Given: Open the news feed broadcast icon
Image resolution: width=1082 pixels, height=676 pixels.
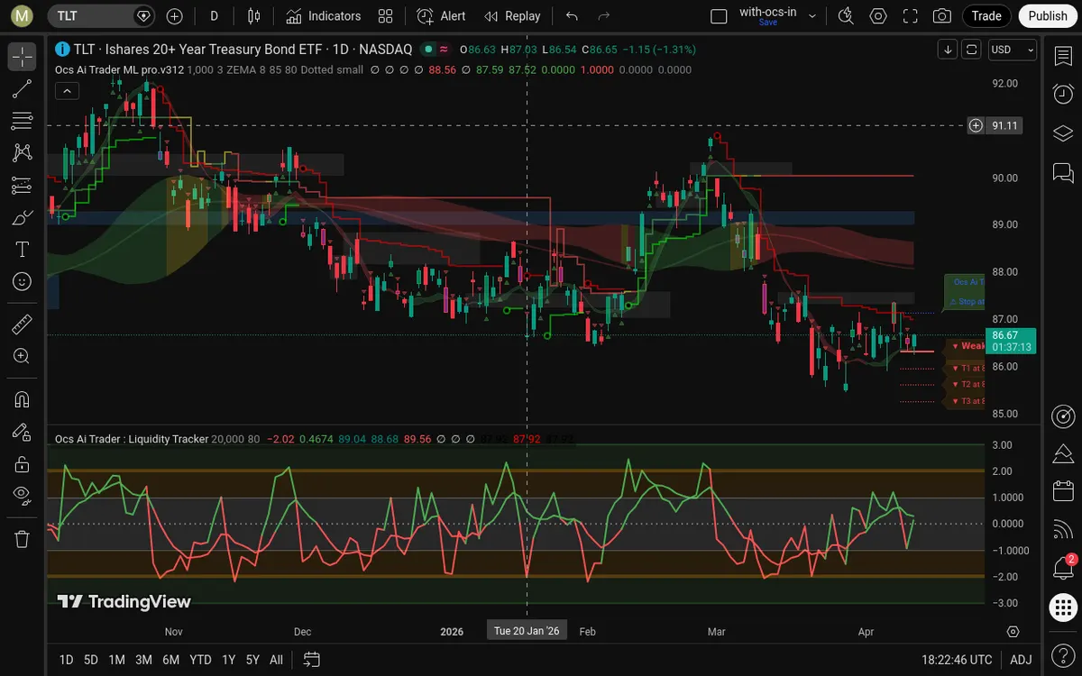Looking at the screenshot, I should (x=1063, y=530).
